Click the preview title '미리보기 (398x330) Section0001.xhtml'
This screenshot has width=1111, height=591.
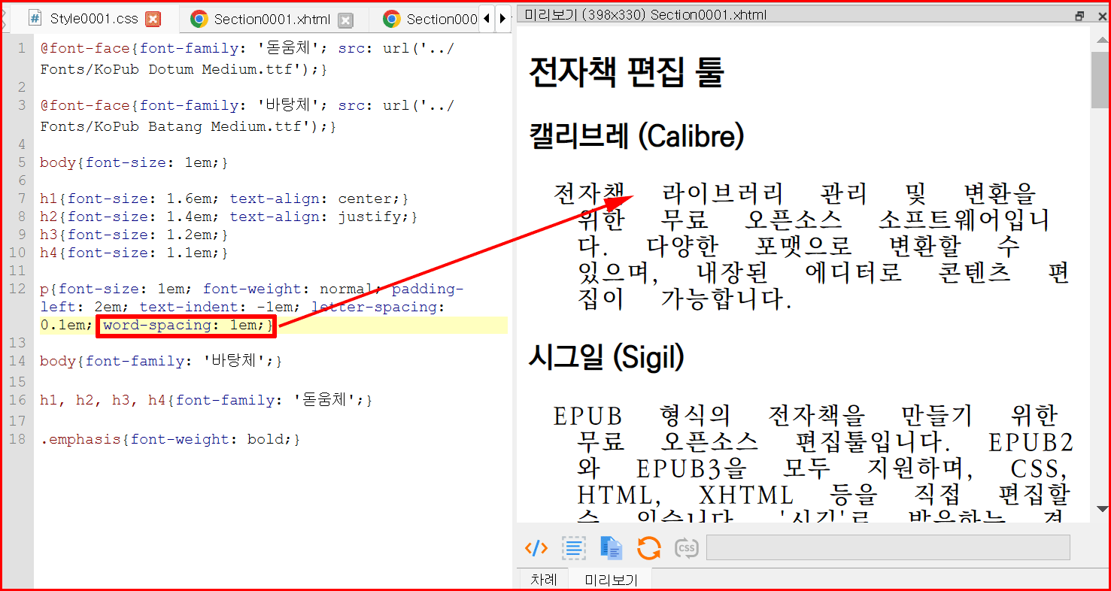pyautogui.click(x=645, y=15)
